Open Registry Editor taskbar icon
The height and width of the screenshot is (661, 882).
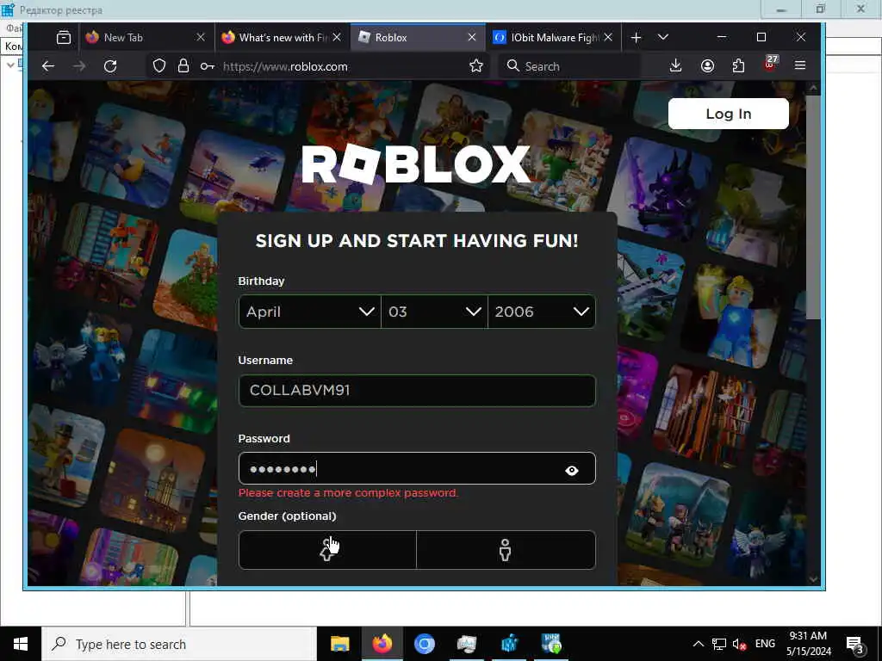510,644
